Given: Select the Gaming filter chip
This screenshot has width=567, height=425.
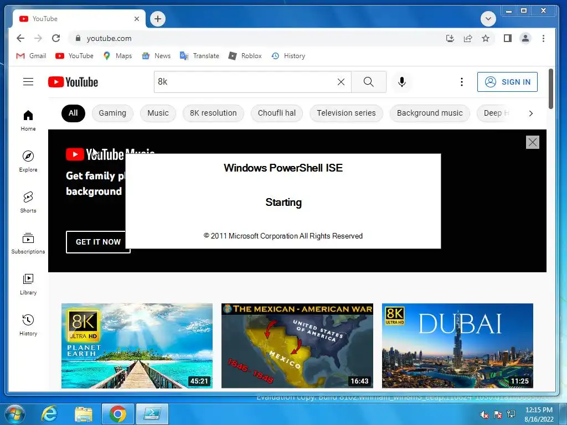Looking at the screenshot, I should pos(112,113).
